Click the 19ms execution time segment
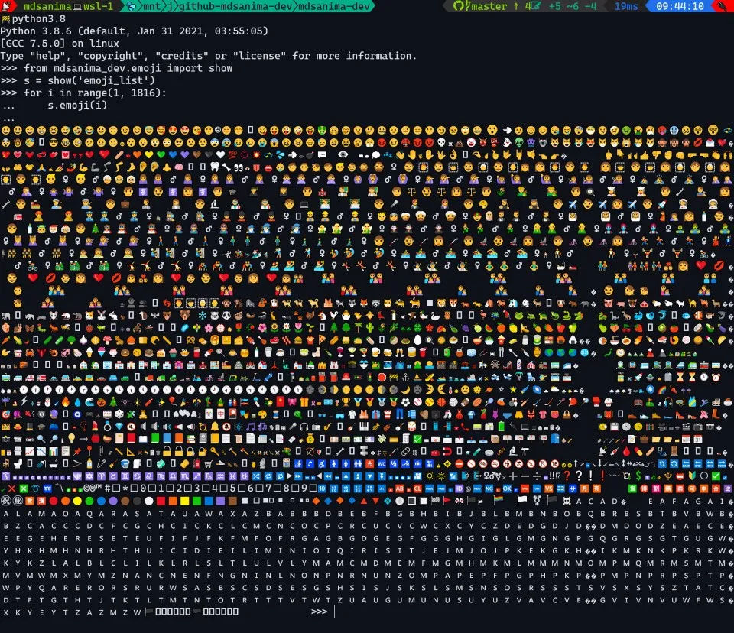734x633 pixels. pos(626,6)
